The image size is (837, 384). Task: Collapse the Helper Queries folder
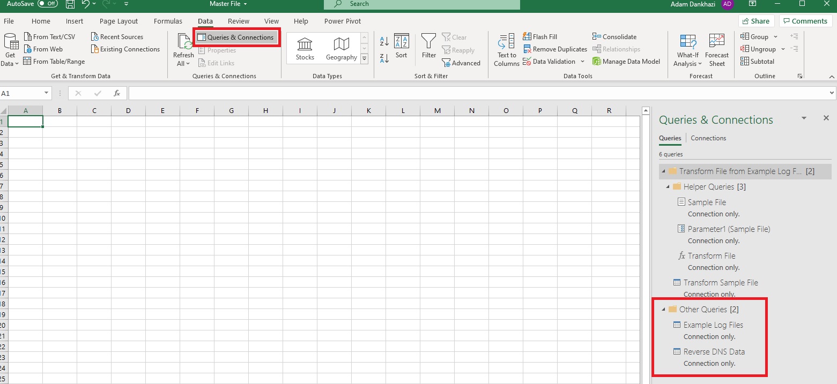point(666,186)
